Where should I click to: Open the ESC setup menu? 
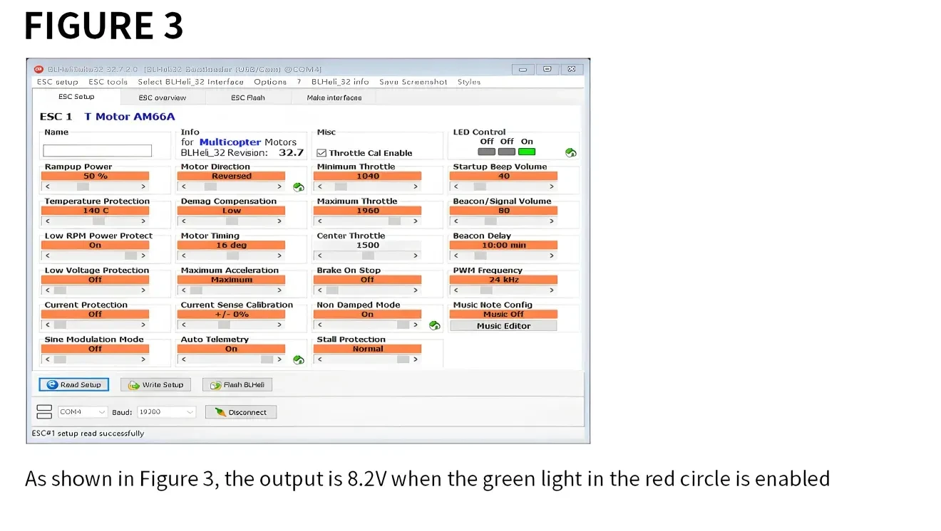pyautogui.click(x=57, y=82)
